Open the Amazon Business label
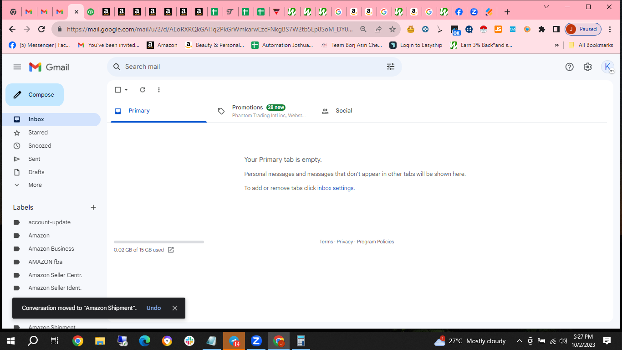 51,249
